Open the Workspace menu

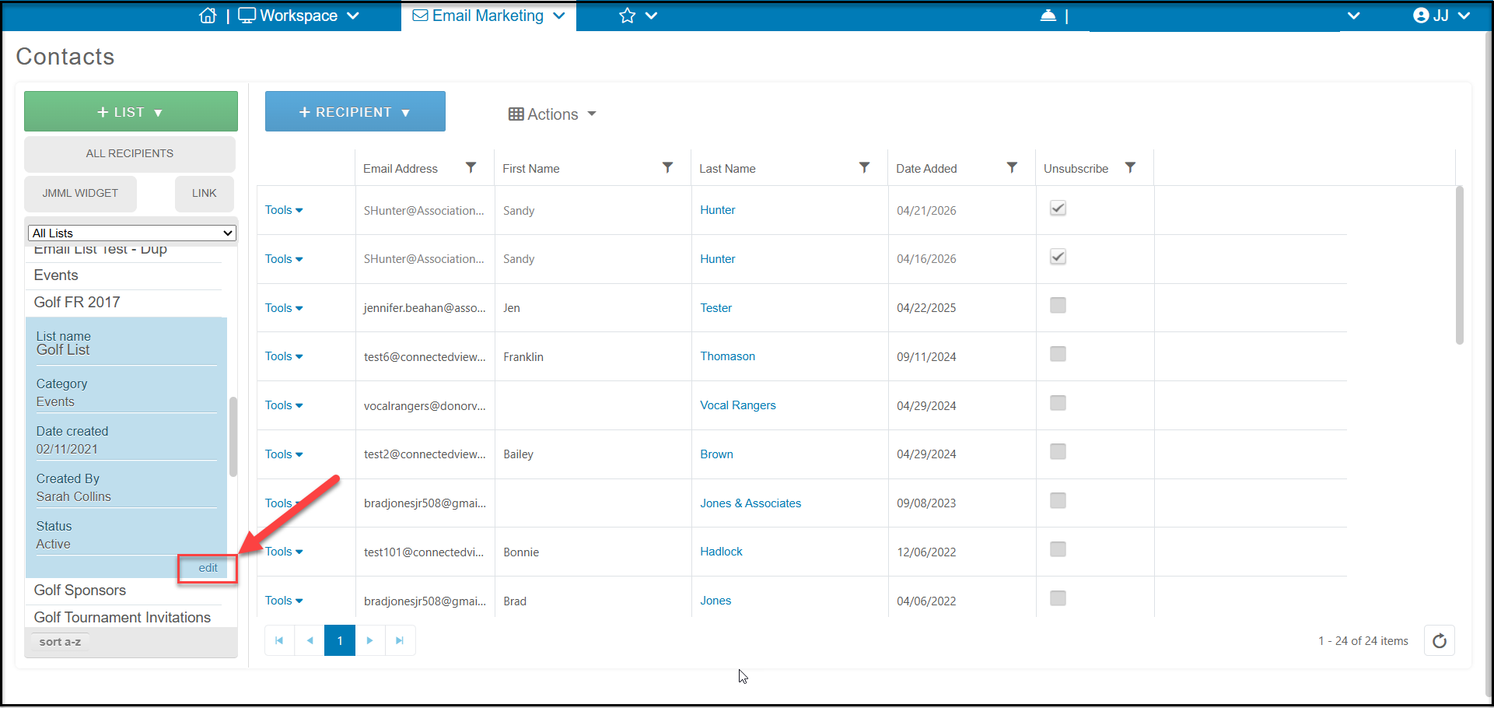(299, 16)
